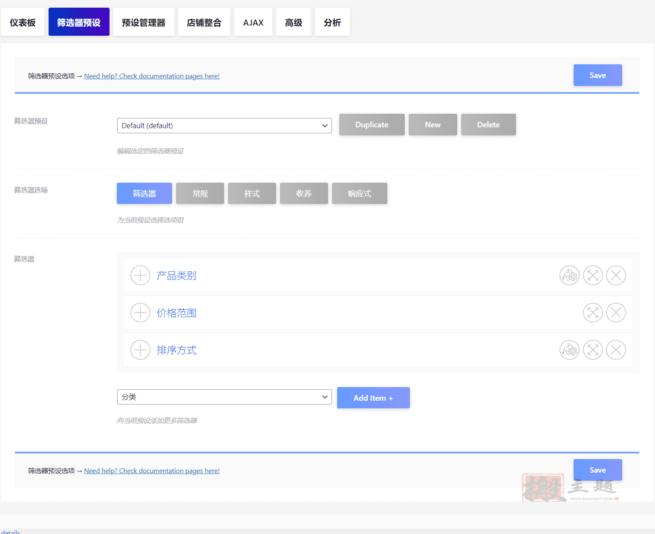Open the top documentation help link

point(152,76)
